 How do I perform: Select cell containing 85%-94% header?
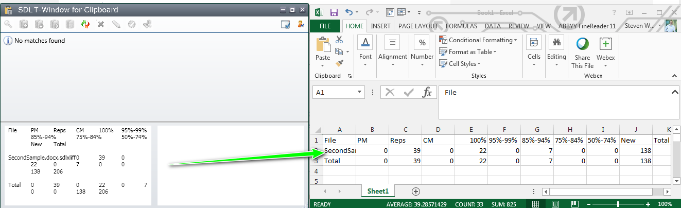(537, 140)
